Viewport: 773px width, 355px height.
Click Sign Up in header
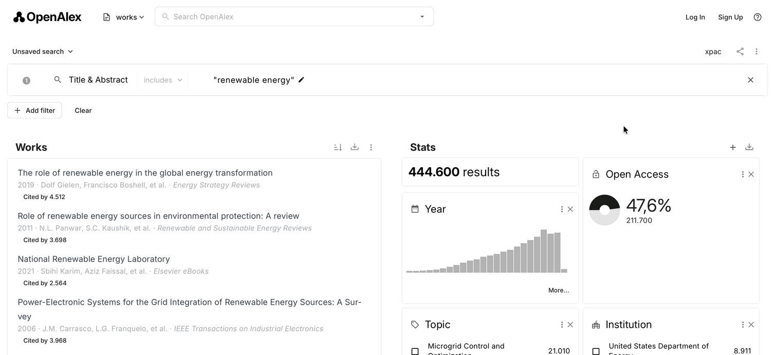[x=730, y=17]
